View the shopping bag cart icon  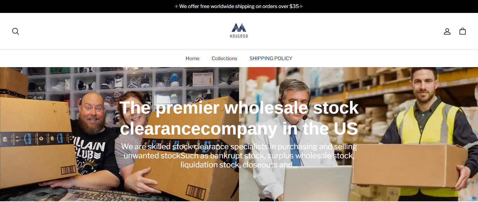click(462, 31)
